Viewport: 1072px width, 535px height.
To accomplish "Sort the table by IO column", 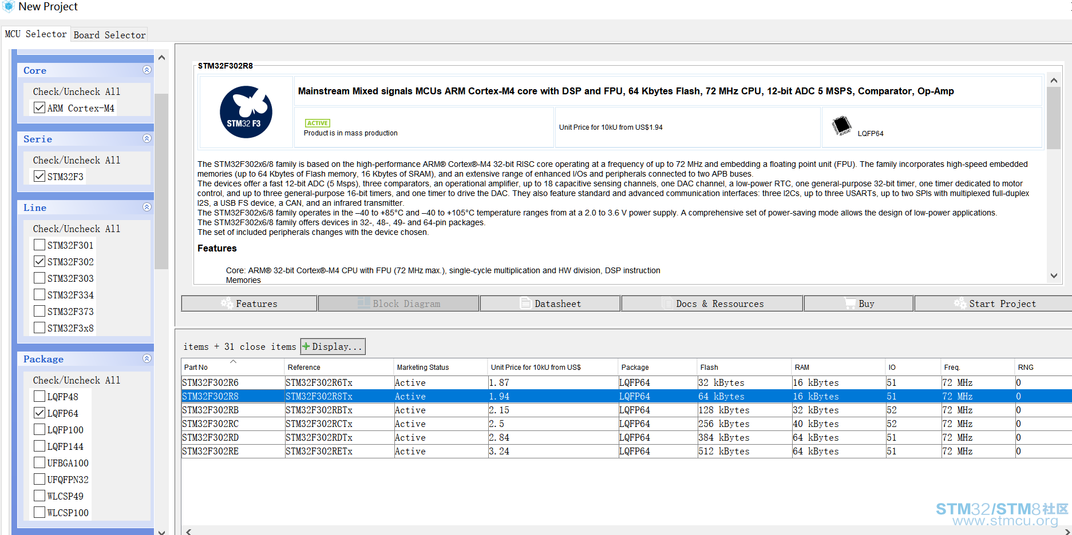I will [913, 367].
